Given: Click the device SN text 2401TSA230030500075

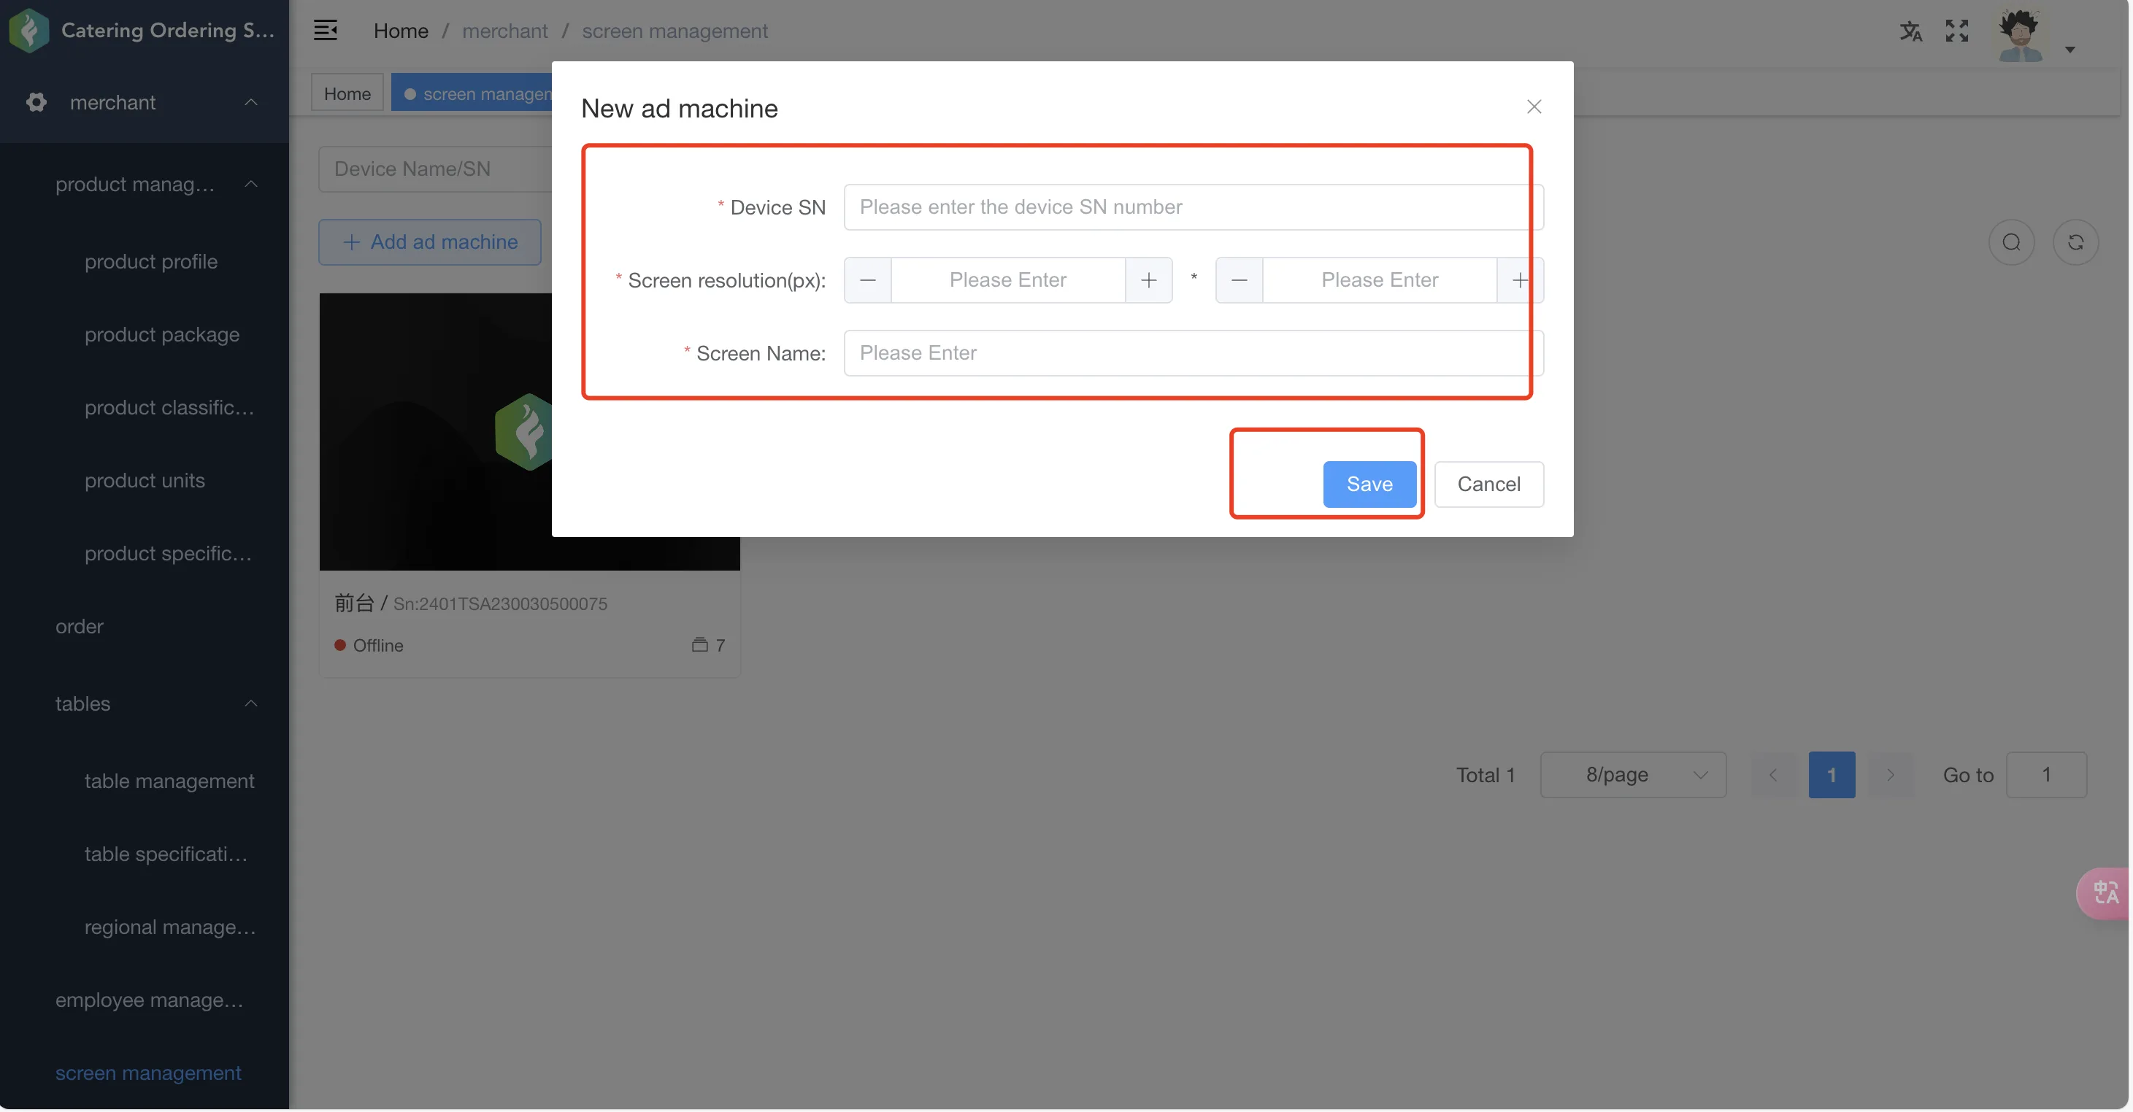Looking at the screenshot, I should [x=500, y=604].
